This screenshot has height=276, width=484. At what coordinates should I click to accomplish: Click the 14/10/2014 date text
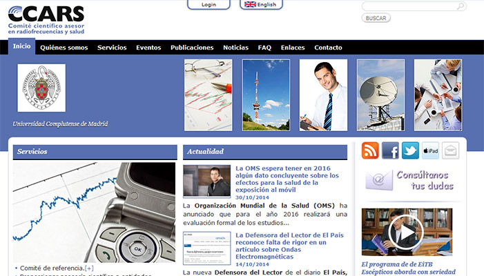click(252, 264)
